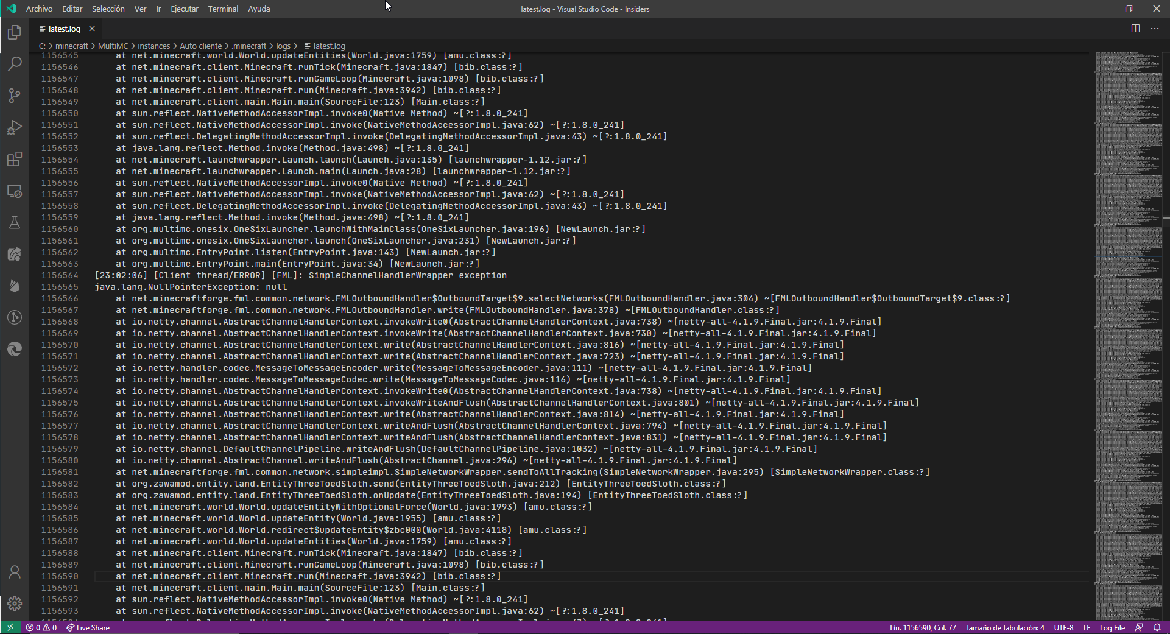The image size is (1170, 634).
Task: Open the Source Control view
Action: [x=15, y=96]
